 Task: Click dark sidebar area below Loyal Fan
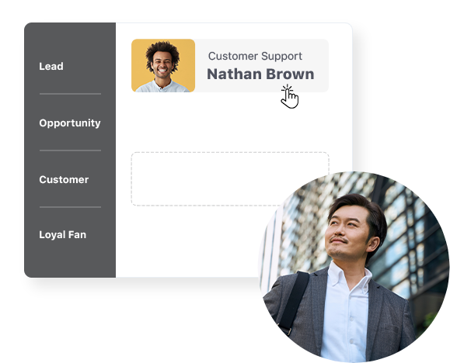70,259
